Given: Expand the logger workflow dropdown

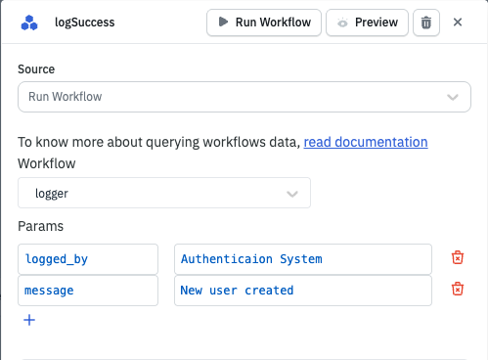Looking at the screenshot, I should point(164,193).
